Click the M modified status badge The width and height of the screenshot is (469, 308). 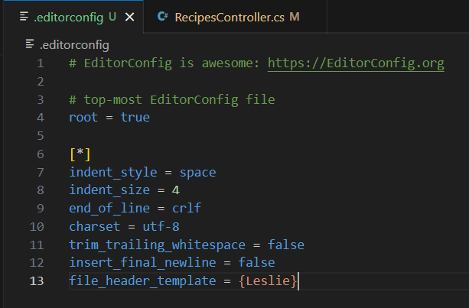pyautogui.click(x=295, y=16)
